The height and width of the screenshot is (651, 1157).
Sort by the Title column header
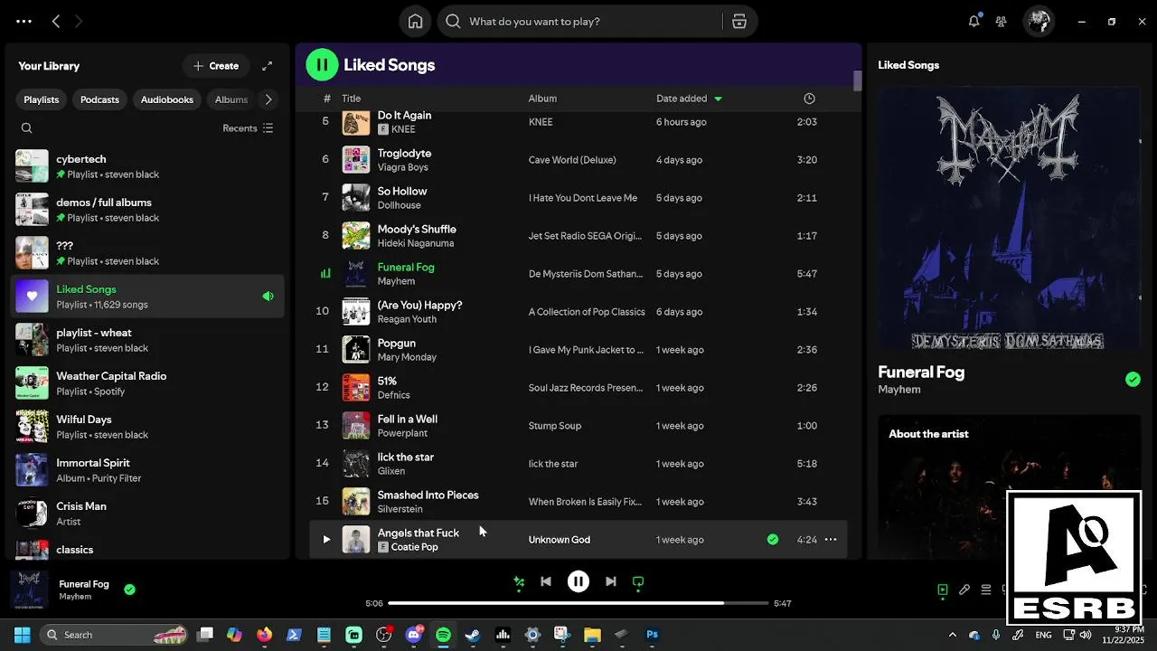pos(352,99)
